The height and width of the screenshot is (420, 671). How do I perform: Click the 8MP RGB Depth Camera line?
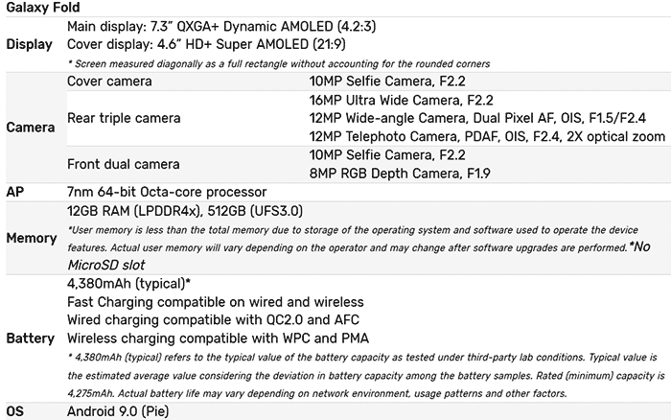[400, 174]
